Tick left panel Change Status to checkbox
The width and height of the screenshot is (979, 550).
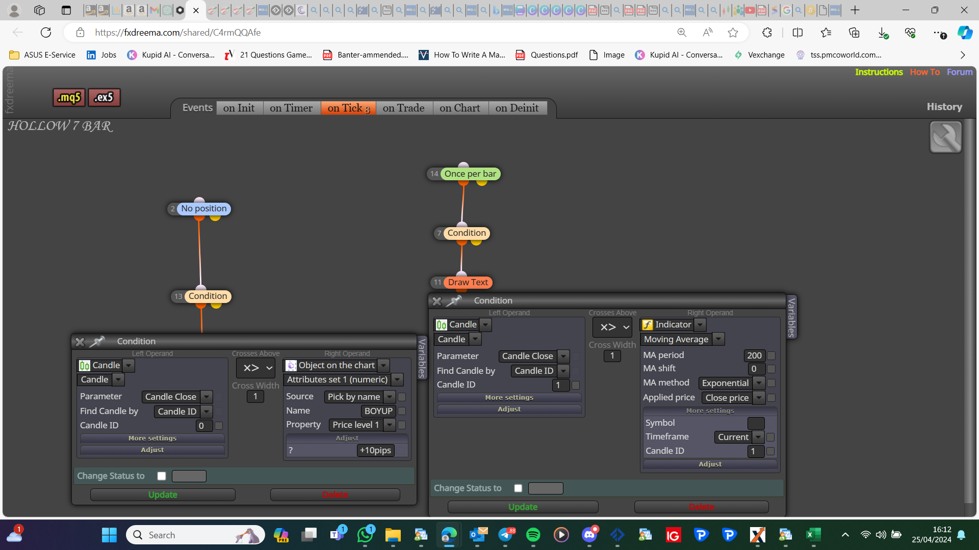[x=162, y=476]
